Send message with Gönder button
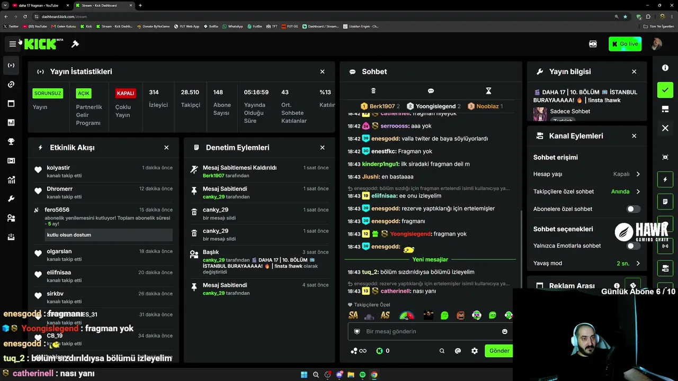Image resolution: width=678 pixels, height=381 pixels. 499,351
